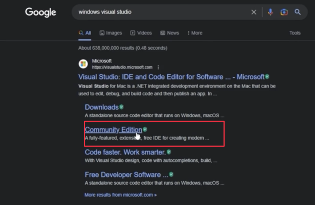
Task: Click the https://visualstudio.microsoft.com URL text
Action: [122, 67]
